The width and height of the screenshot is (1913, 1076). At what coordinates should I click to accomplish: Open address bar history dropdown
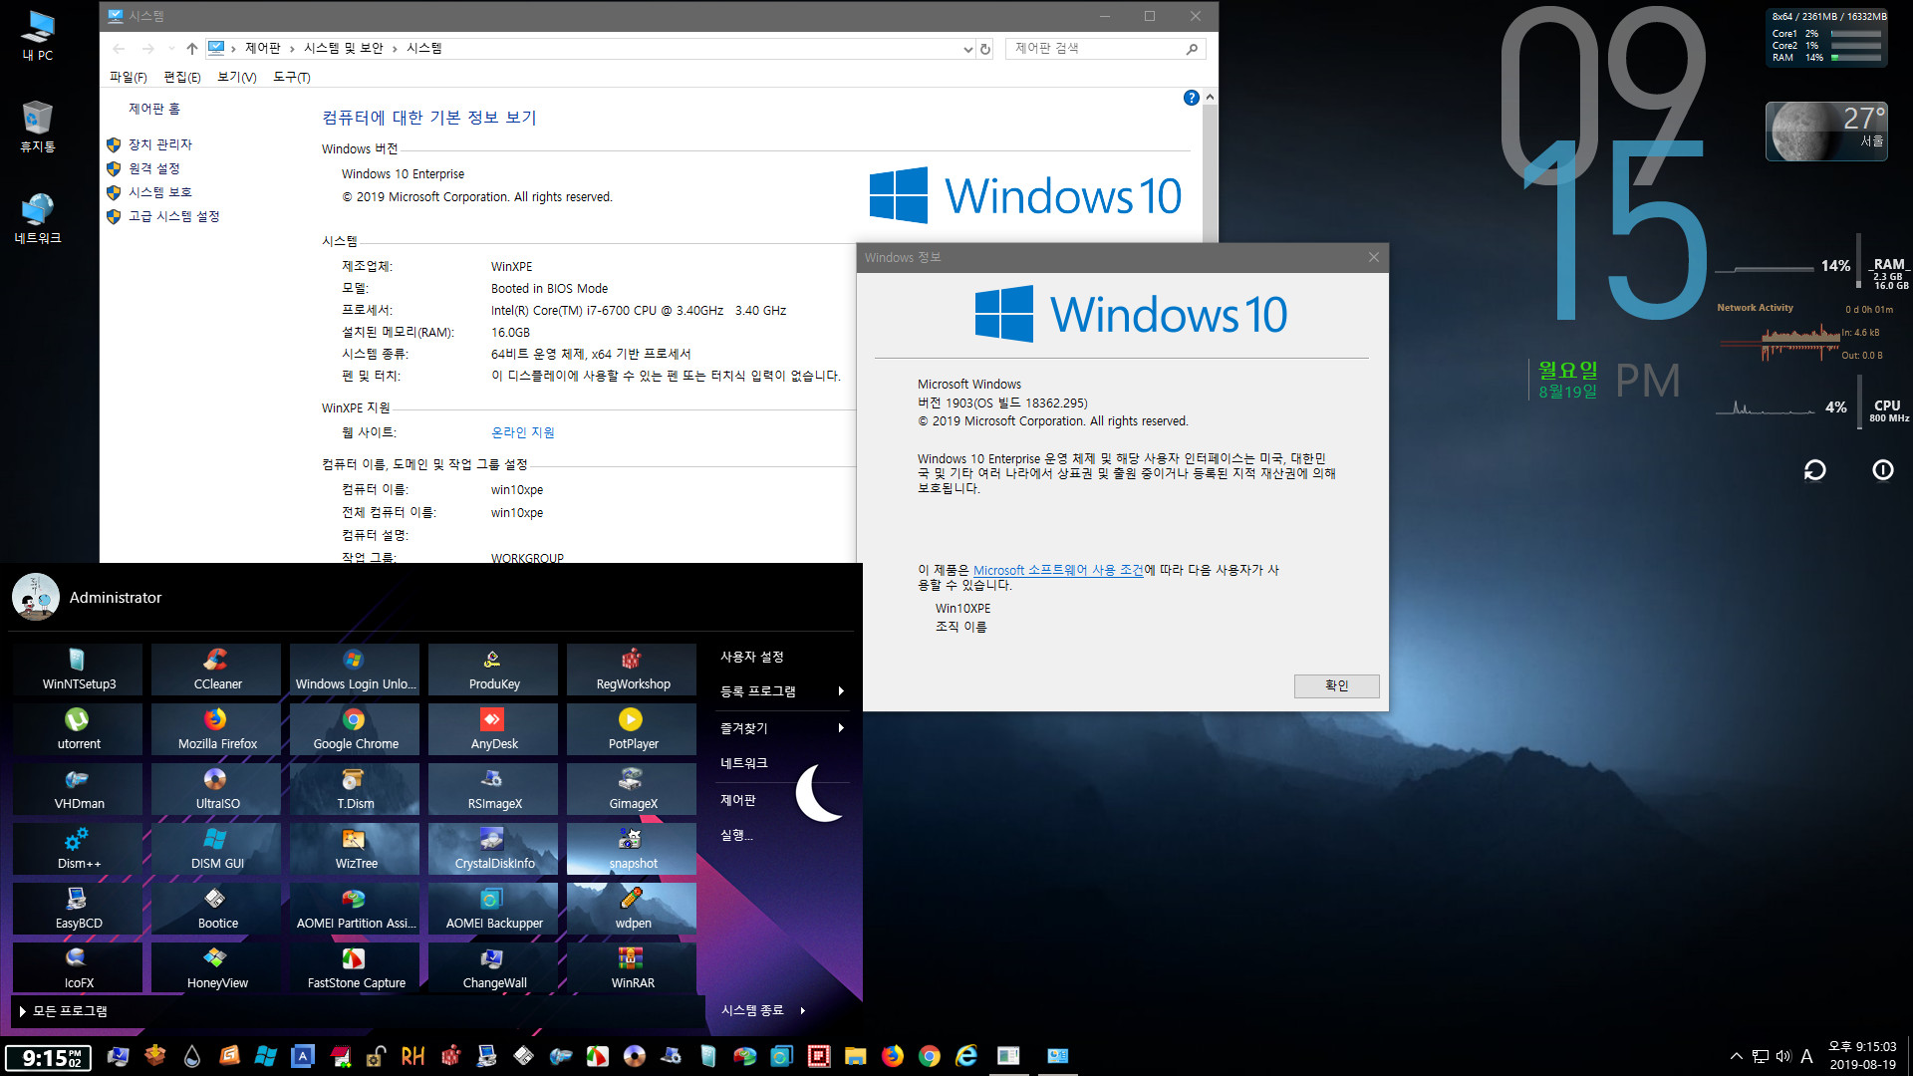[967, 49]
